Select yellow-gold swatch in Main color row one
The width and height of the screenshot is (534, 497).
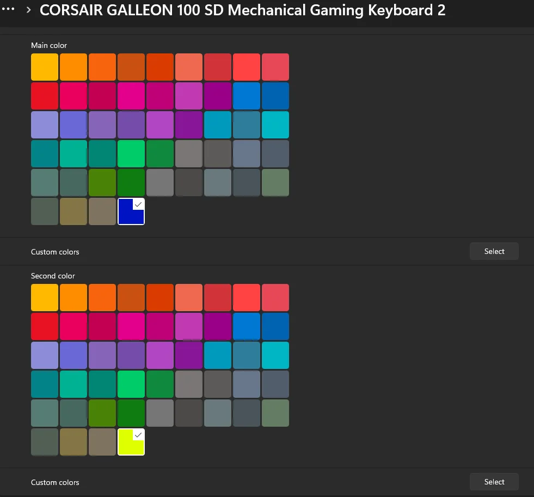click(44, 66)
